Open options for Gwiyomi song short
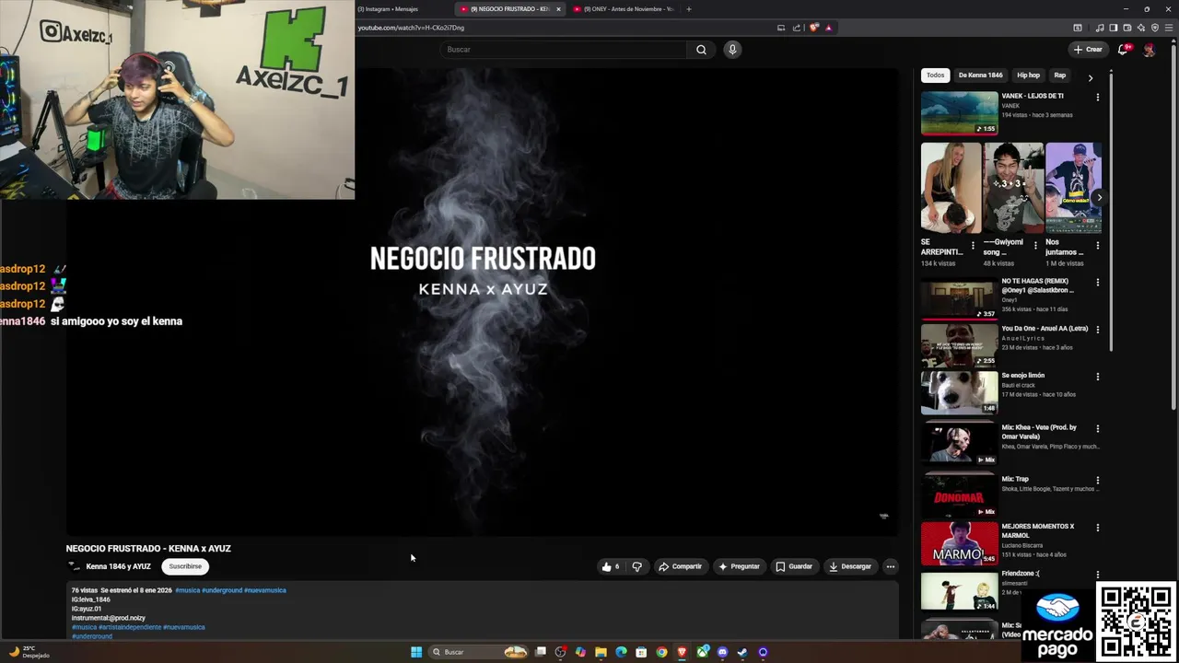 pyautogui.click(x=1035, y=246)
